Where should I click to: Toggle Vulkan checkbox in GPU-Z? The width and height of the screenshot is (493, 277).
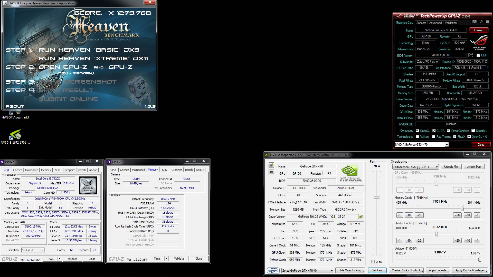point(417,137)
